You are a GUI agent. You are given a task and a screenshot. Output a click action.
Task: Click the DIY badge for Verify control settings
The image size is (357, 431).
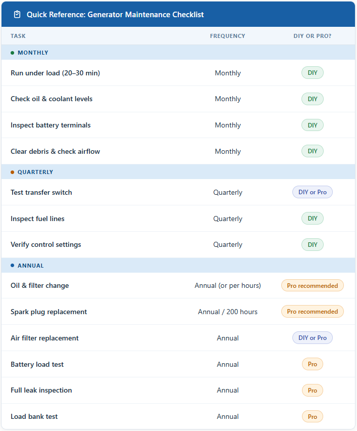pyautogui.click(x=312, y=245)
